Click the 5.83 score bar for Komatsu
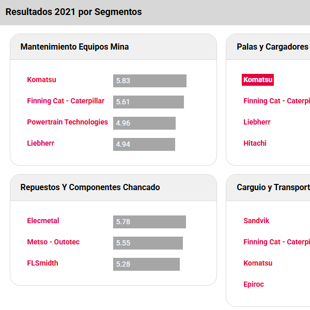This screenshot has width=310, height=310. (150, 81)
